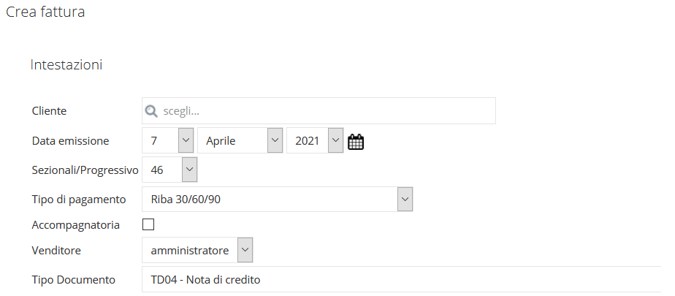Open the day dropdown showing 7
The width and height of the screenshot is (675, 296).
pos(168,140)
